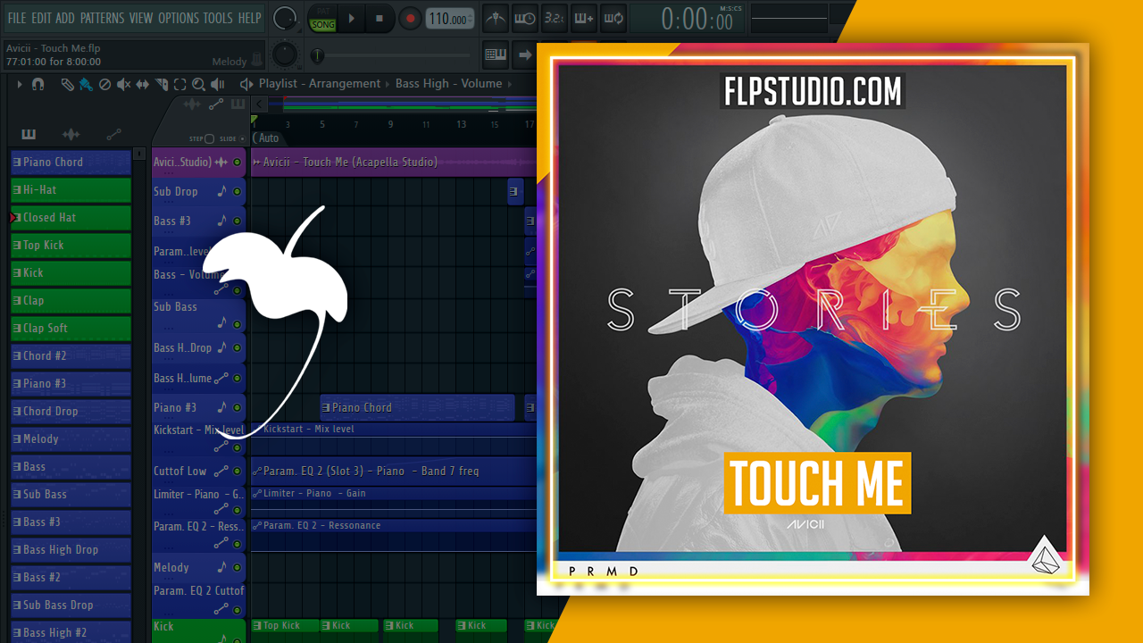1143x643 pixels.
Task: Select the Closed Hat pattern in the picker
Action: click(71, 218)
